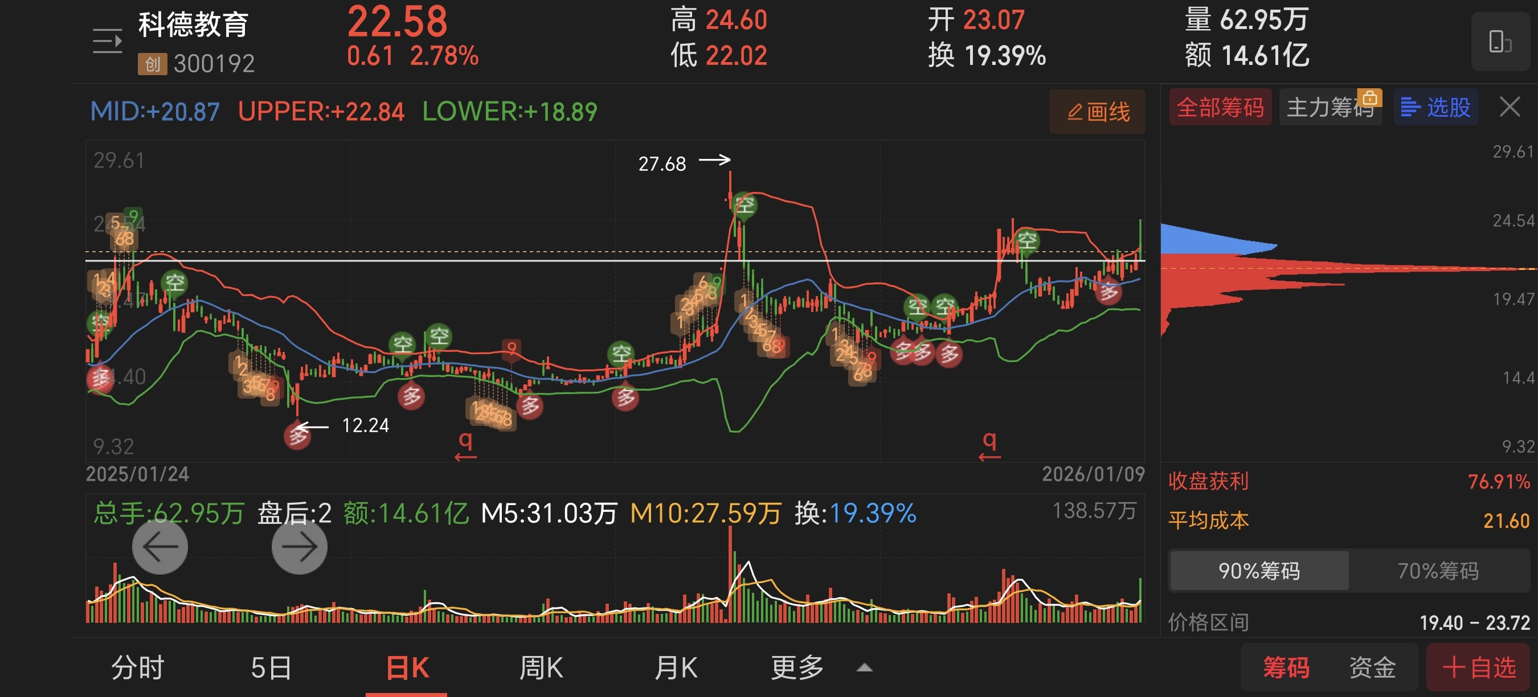Screen dimensions: 1538x697
Task: Open the 选股 stock picker icon button
Action: click(x=1436, y=108)
